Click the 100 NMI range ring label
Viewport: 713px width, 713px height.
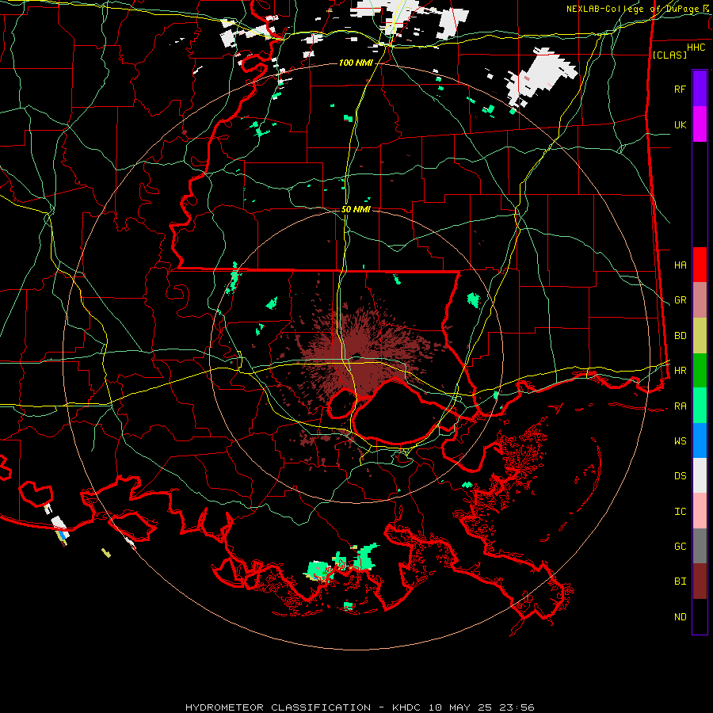point(356,63)
